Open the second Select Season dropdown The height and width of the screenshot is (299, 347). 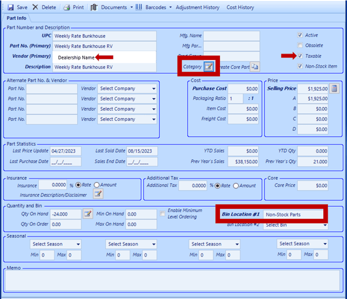(131, 244)
